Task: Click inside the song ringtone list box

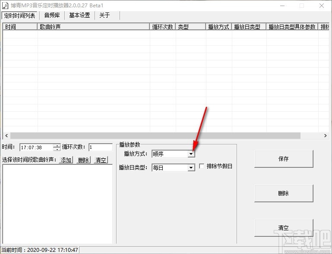Action: click(x=57, y=204)
